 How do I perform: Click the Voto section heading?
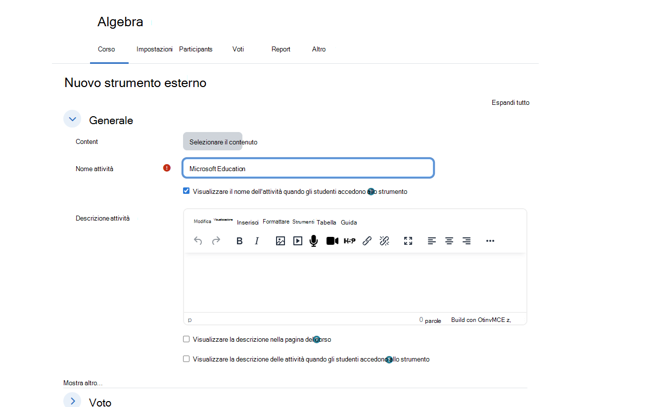pyautogui.click(x=100, y=402)
